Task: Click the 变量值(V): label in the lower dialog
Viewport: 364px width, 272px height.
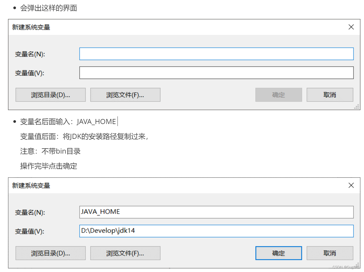Action: click(x=30, y=231)
